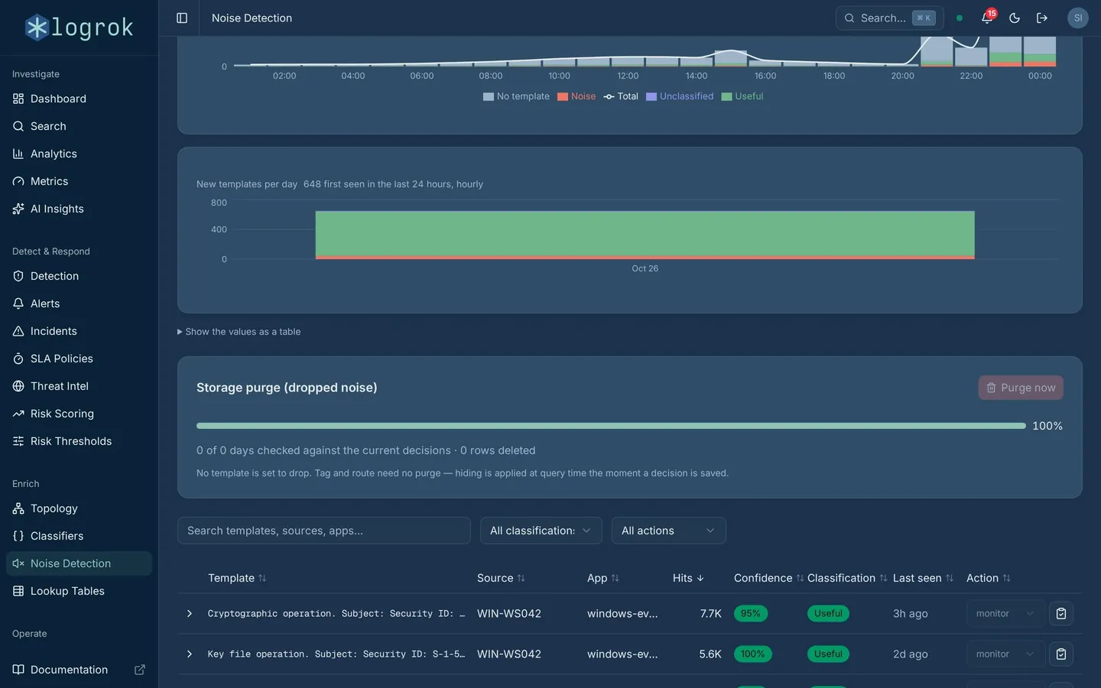Click clipboard icon on Cryptographic operation row

1061,614
